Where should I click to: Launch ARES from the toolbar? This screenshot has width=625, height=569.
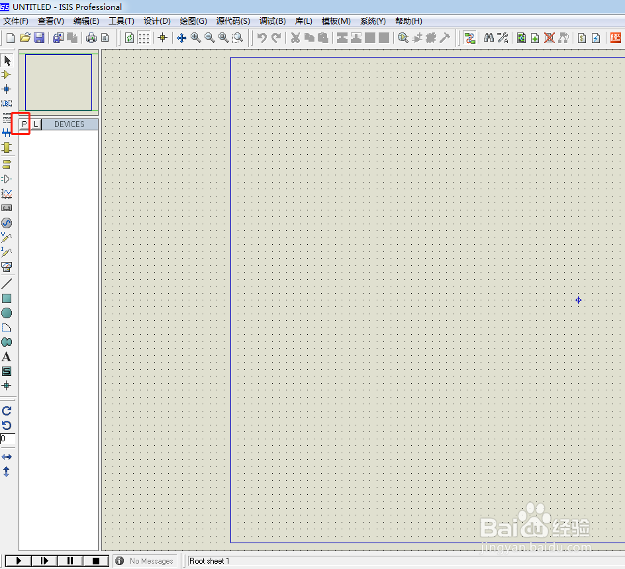[x=616, y=38]
